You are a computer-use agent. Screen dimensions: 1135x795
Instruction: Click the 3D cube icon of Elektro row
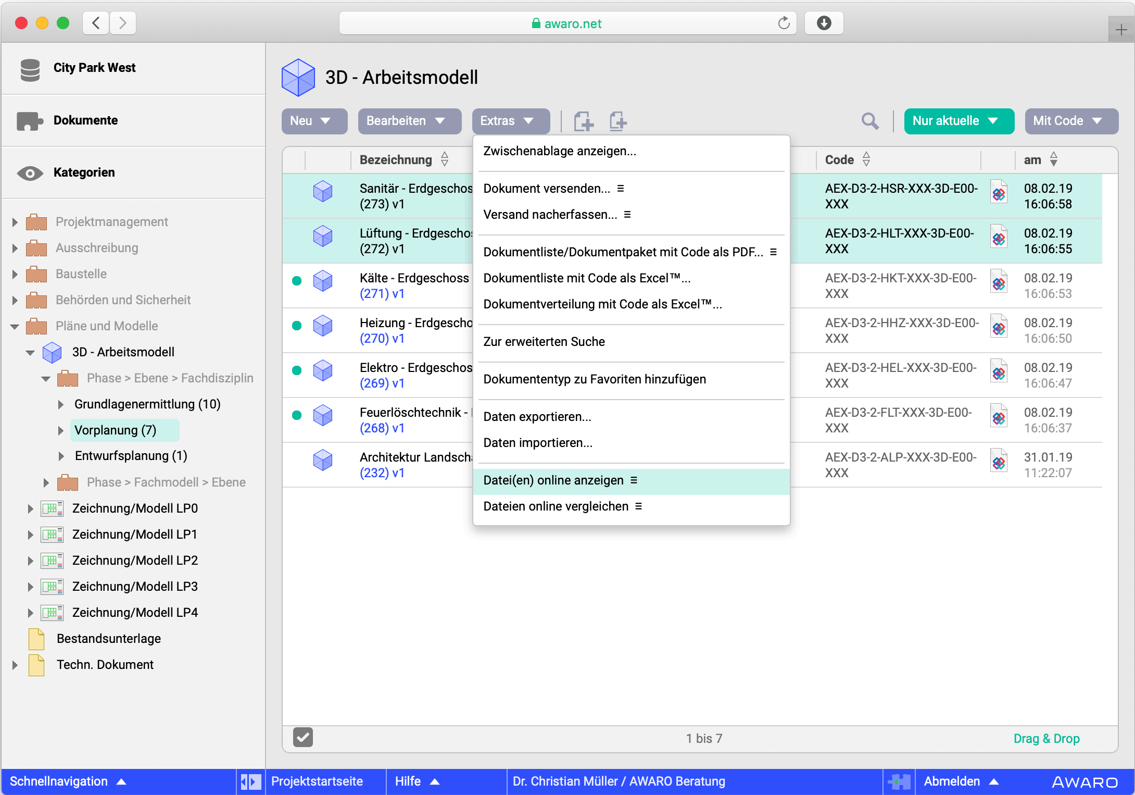point(323,370)
